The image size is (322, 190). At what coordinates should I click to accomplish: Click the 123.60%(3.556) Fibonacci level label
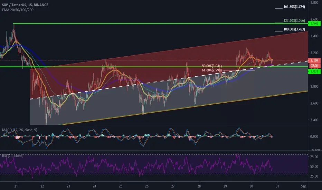294,20
